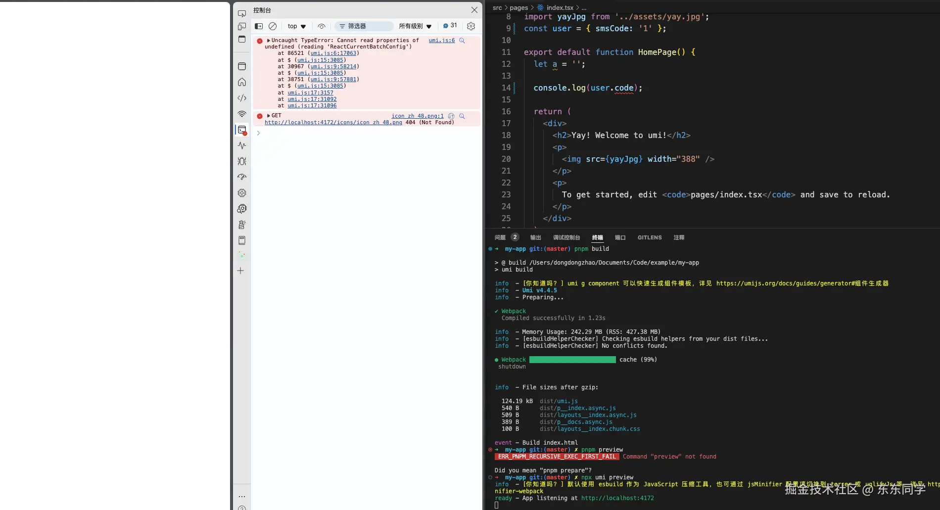Image resolution: width=940 pixels, height=510 pixels.
Task: Switch to the GITLENS tab
Action: click(x=650, y=237)
